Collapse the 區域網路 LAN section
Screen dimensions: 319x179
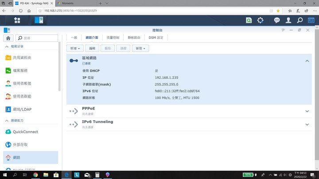coord(307,61)
